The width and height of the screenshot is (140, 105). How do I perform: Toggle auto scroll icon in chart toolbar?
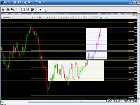95,17
